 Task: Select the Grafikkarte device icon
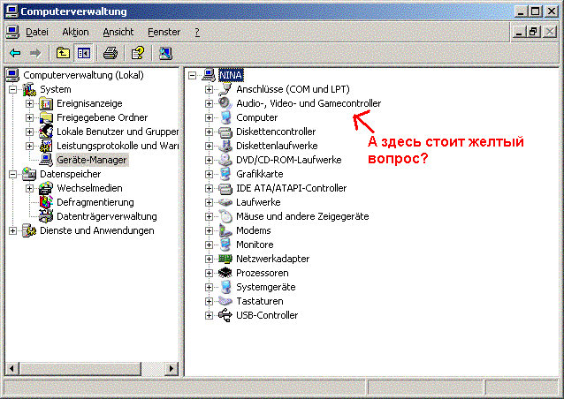click(x=225, y=174)
